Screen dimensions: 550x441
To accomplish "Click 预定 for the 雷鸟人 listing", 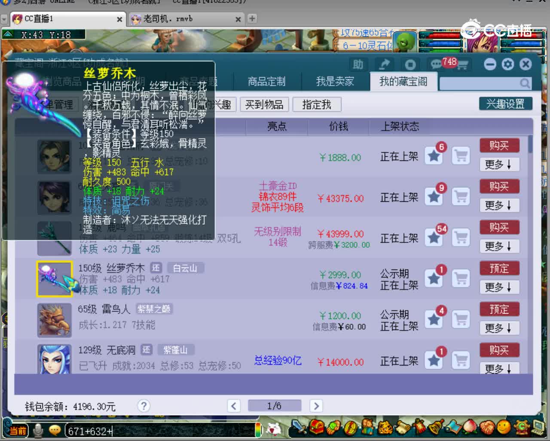I will (x=499, y=309).
